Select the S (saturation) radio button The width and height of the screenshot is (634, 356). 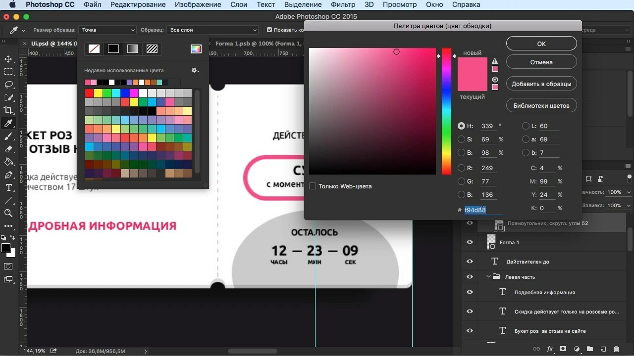[462, 139]
